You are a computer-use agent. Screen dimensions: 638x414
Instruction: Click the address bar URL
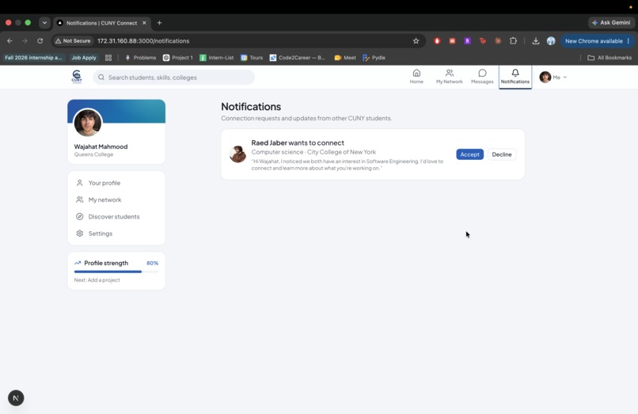click(x=143, y=40)
